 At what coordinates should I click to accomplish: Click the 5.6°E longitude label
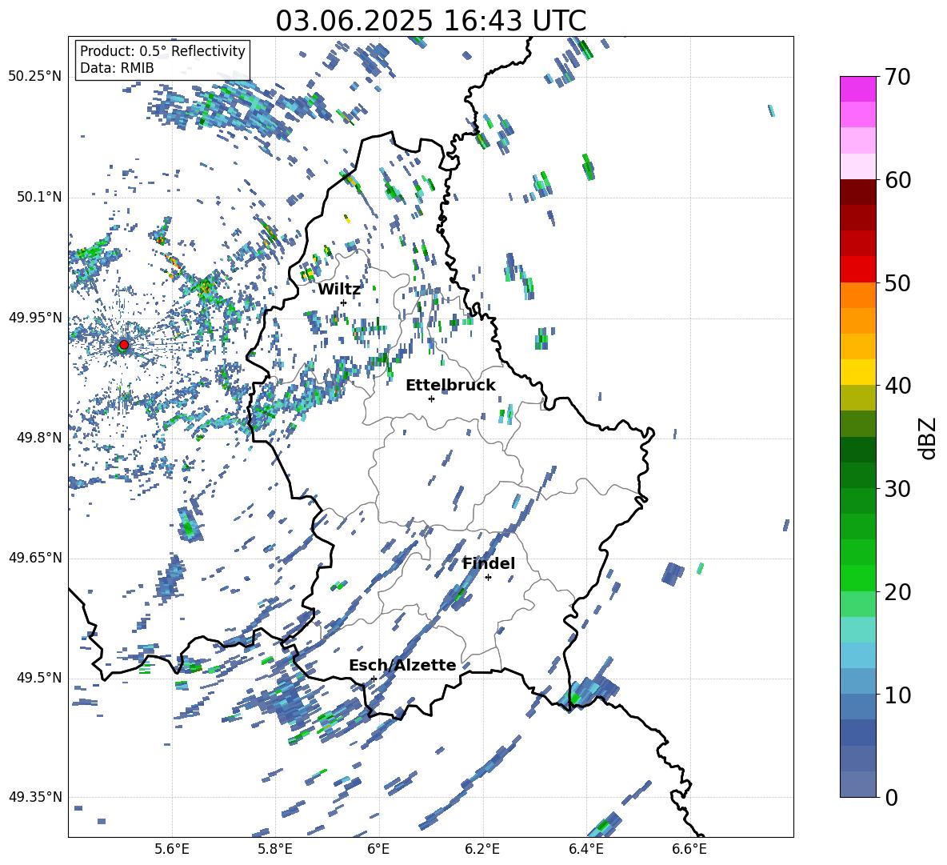point(172,849)
